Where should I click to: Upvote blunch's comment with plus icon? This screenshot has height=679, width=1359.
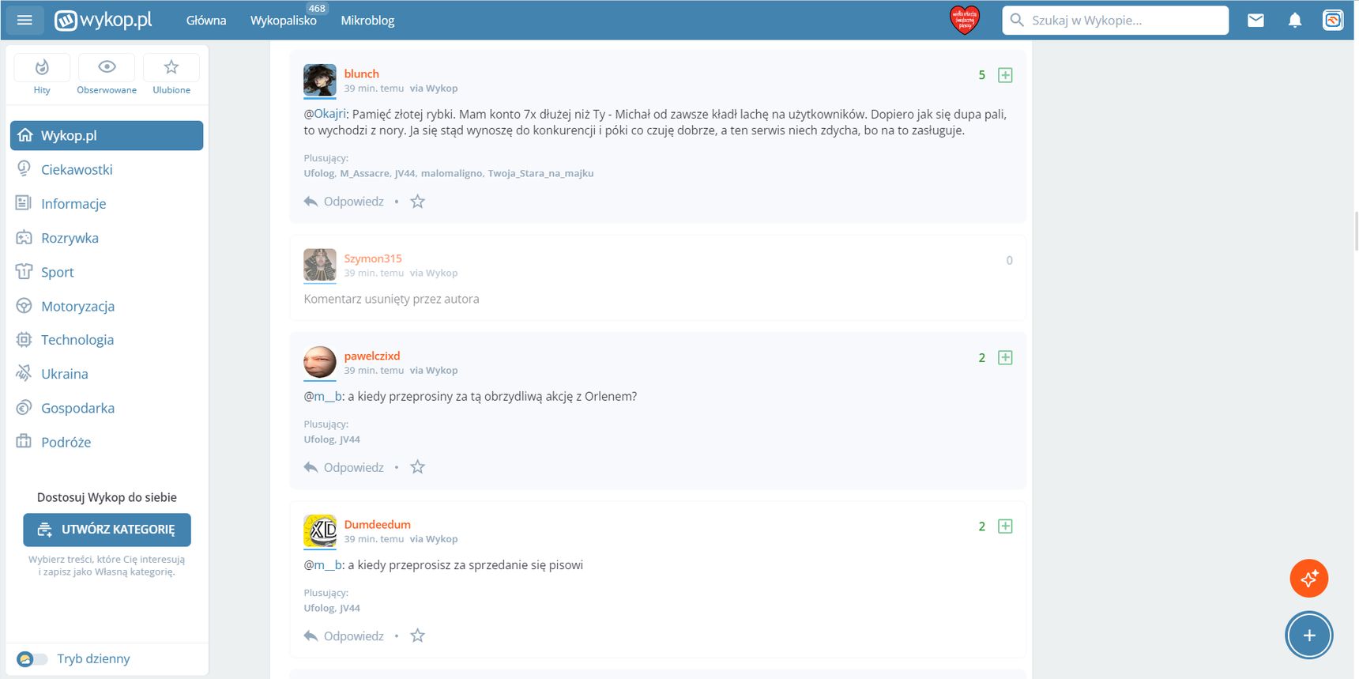pos(1005,75)
